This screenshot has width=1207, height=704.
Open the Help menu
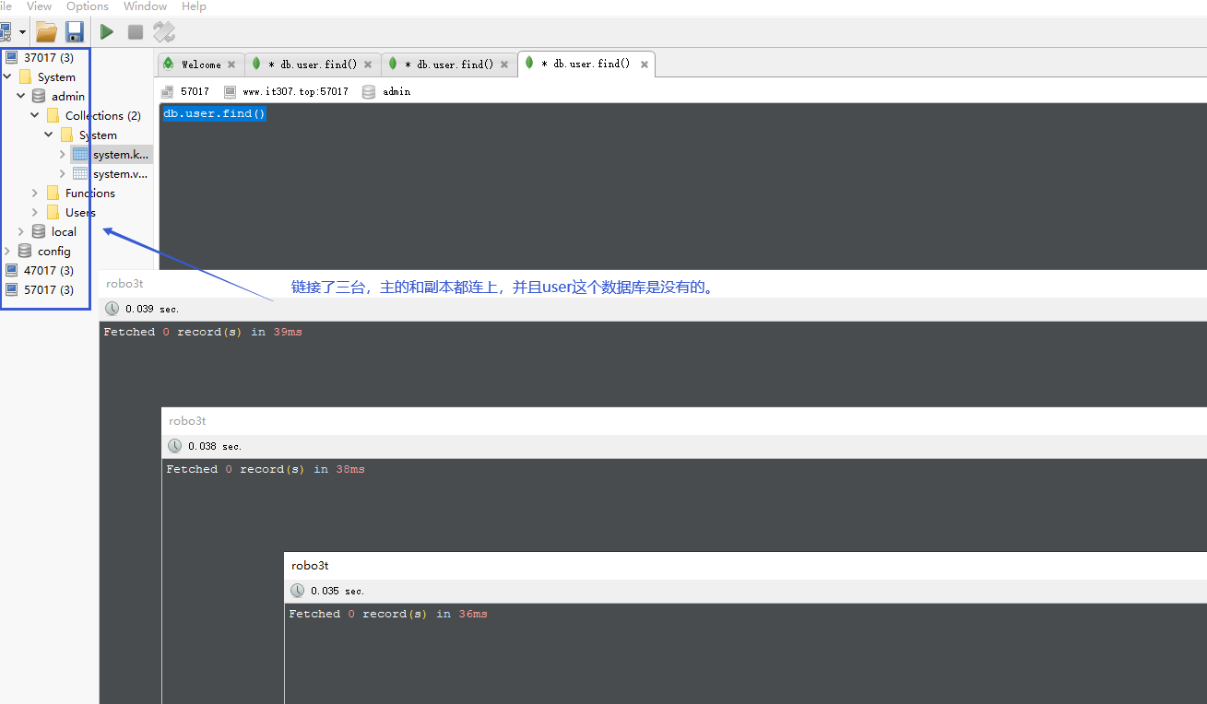pos(194,6)
